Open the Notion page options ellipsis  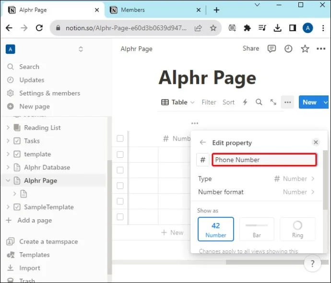321,49
